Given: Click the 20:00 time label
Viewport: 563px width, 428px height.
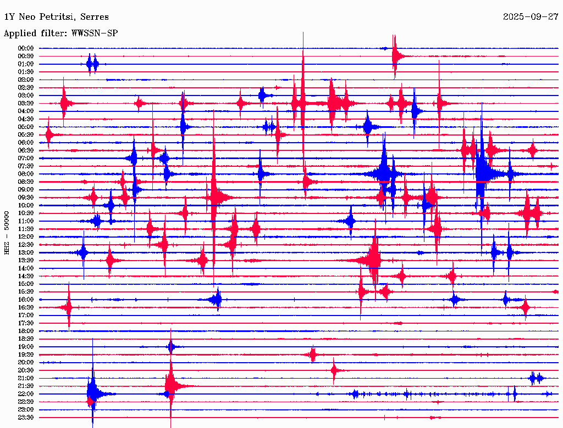Looking at the screenshot, I should (26, 363).
